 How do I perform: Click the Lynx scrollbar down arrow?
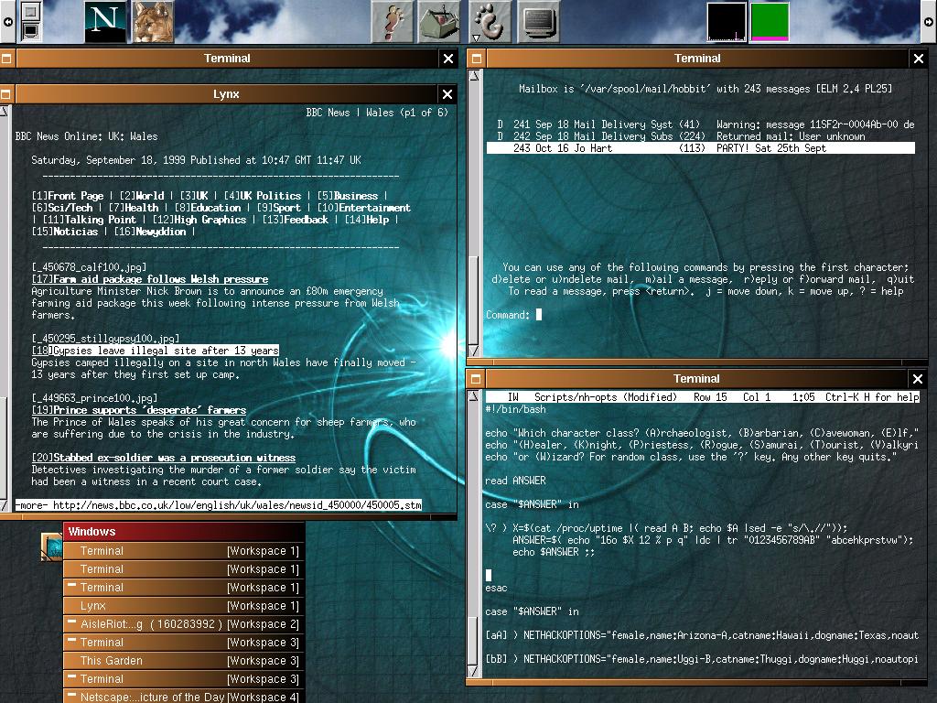coord(4,505)
